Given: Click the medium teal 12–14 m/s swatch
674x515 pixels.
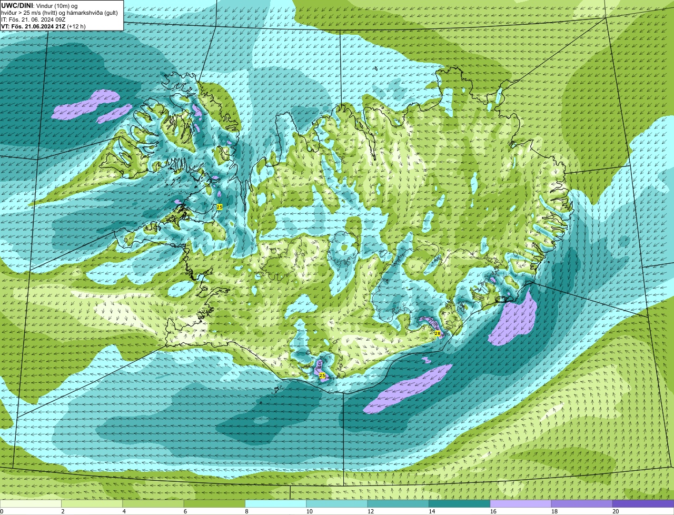Looking at the screenshot, I should [398, 503].
